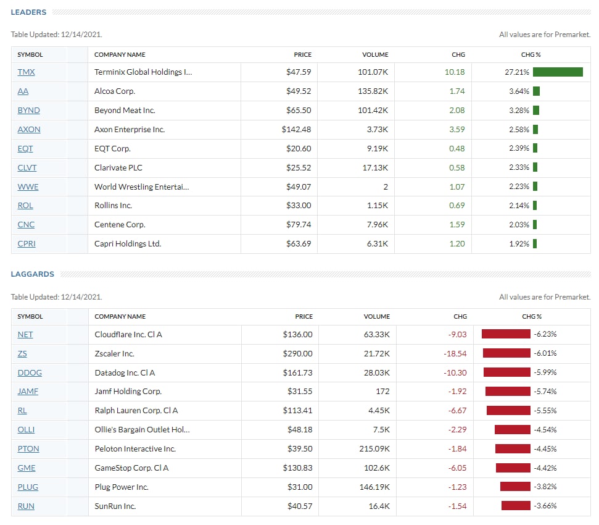599x525 pixels.
Task: Open the AXON symbol link
Action: coord(29,129)
